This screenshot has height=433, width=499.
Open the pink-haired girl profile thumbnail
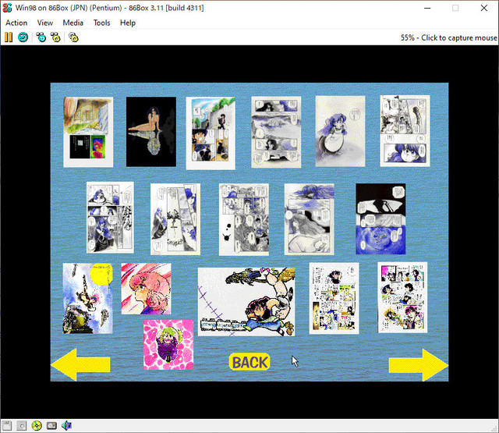(x=146, y=289)
